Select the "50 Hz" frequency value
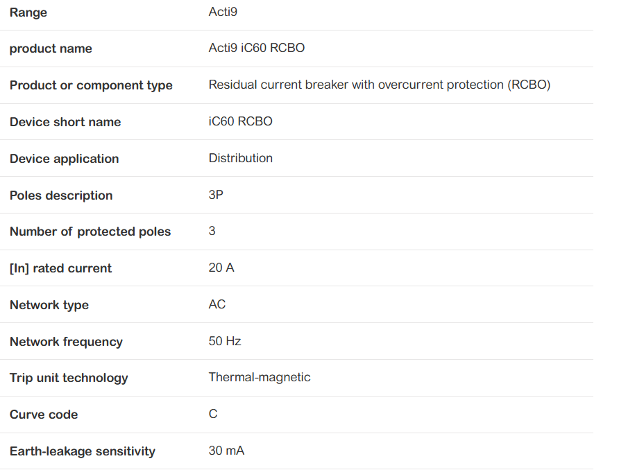 tap(225, 341)
